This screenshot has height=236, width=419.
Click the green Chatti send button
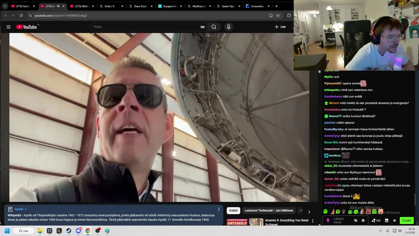point(407,221)
